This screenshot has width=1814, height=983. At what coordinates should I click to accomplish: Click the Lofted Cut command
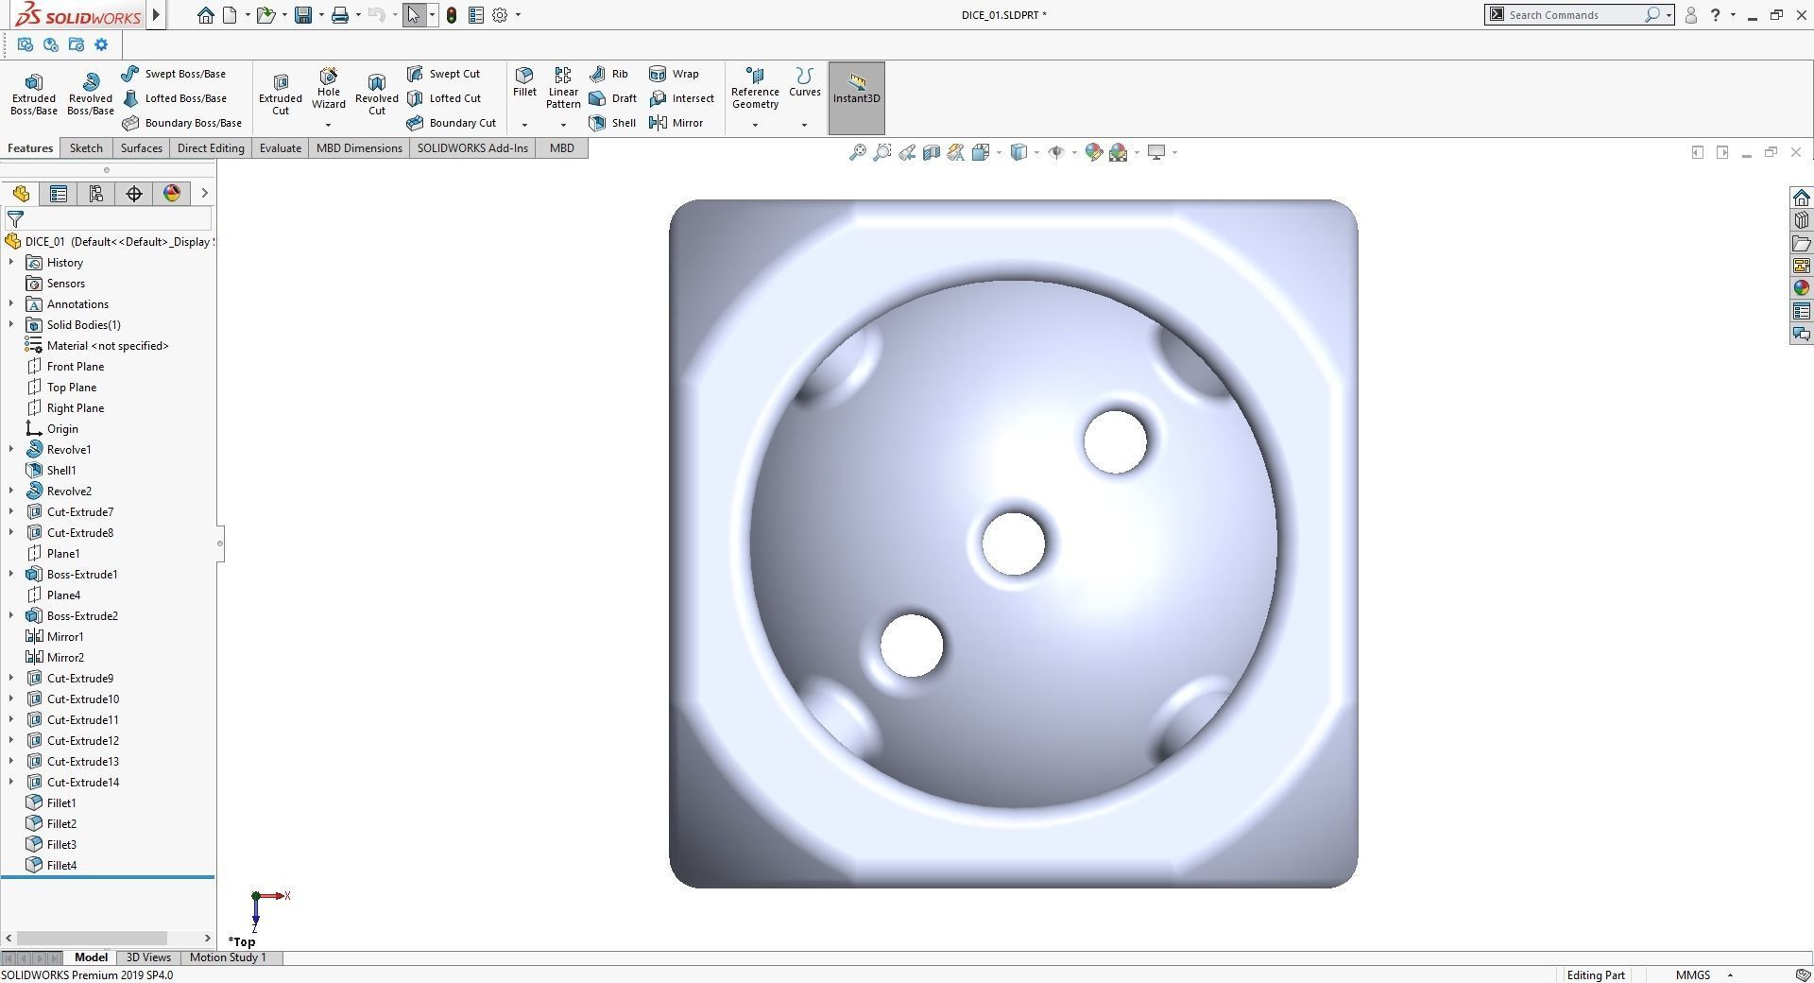444,98
